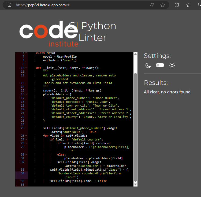Click the 'border-black rounded-0 profile-form' string
Screen dimensions: 201x197
[x=89, y=173]
